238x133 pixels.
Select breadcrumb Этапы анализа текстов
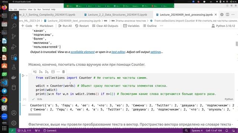129,21
